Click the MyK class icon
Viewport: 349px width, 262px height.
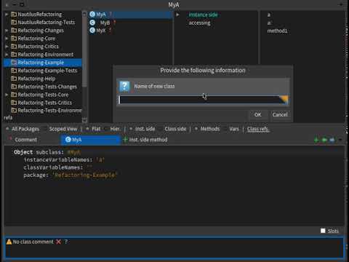click(92, 31)
